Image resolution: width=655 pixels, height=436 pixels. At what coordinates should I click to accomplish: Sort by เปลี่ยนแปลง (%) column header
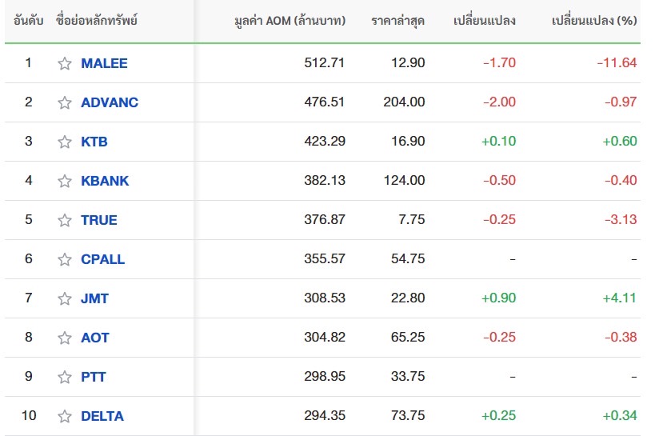[x=594, y=21]
